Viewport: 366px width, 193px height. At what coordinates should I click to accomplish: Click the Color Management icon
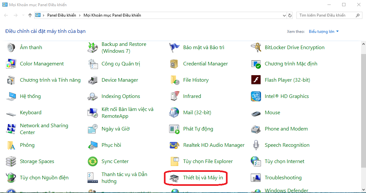11,64
